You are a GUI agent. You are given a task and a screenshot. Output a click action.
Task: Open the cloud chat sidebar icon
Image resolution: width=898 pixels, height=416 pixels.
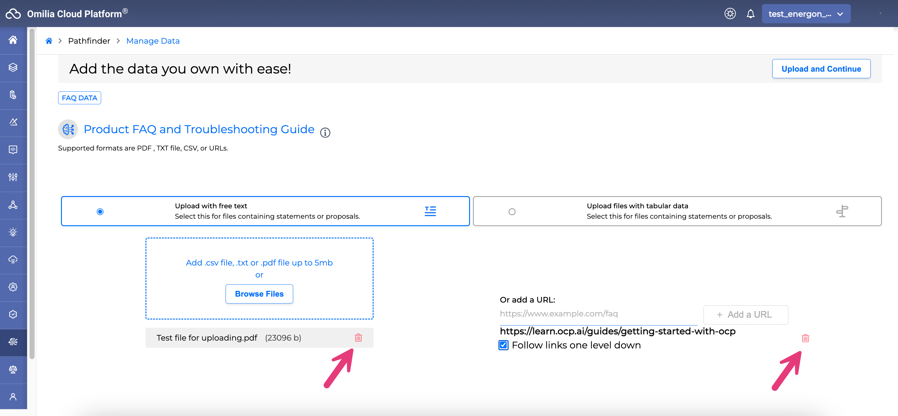(x=13, y=260)
